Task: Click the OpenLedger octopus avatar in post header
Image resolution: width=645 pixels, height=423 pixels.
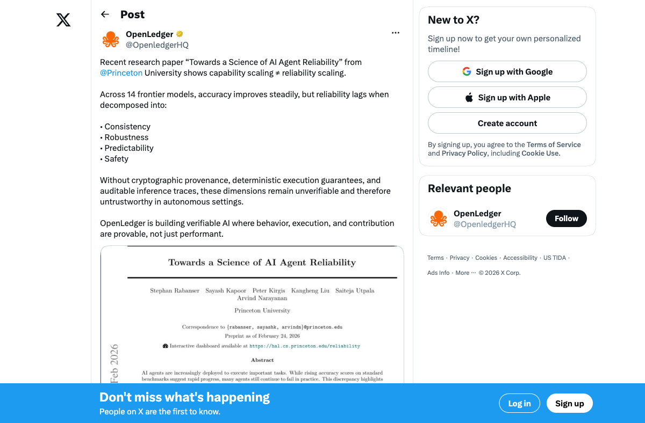Action: 111,40
